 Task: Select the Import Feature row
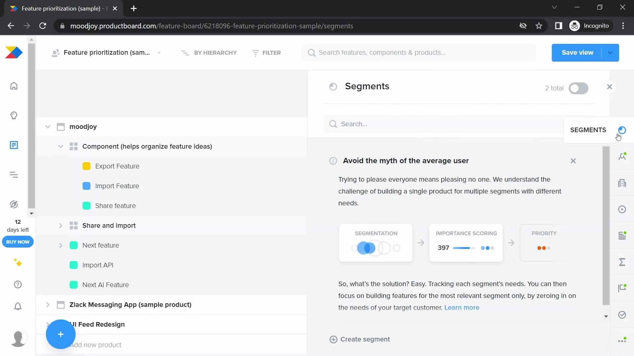[171, 186]
